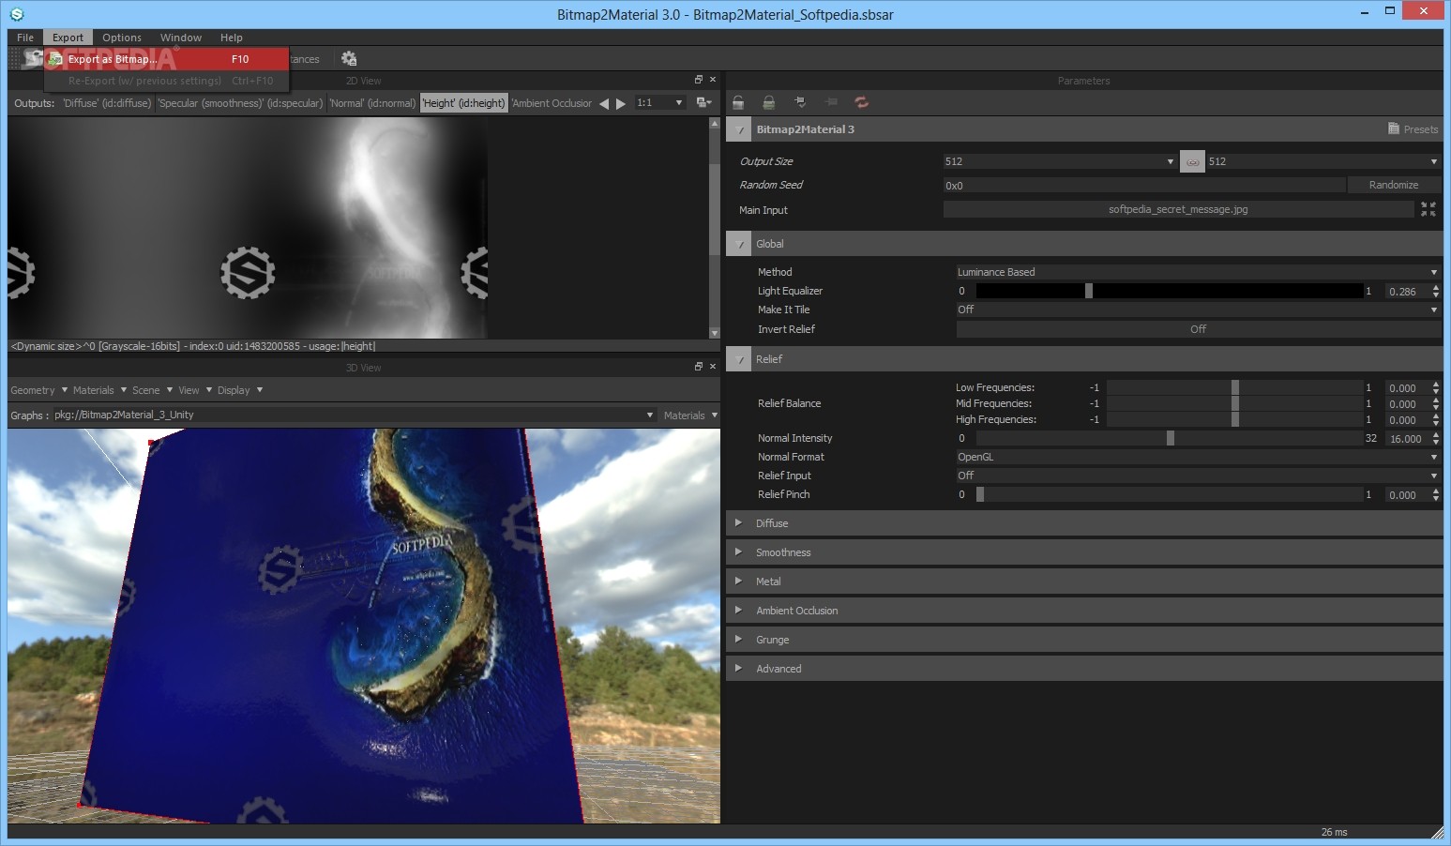This screenshot has height=846, width=1451.
Task: Click the greyed-out pin icon in Parameters toolbar
Action: tap(831, 102)
